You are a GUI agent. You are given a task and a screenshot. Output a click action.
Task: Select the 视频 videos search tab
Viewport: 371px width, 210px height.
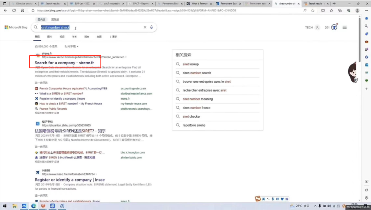[x=62, y=37]
